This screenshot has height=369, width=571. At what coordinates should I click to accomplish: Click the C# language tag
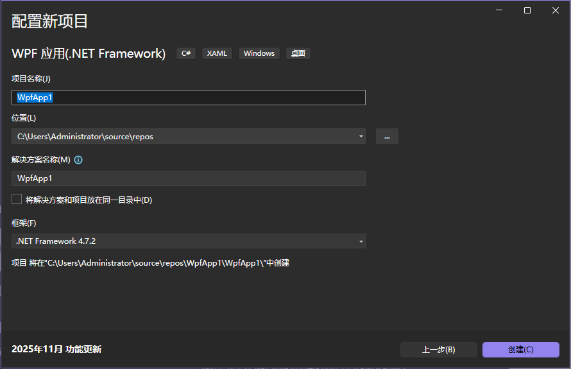click(186, 53)
